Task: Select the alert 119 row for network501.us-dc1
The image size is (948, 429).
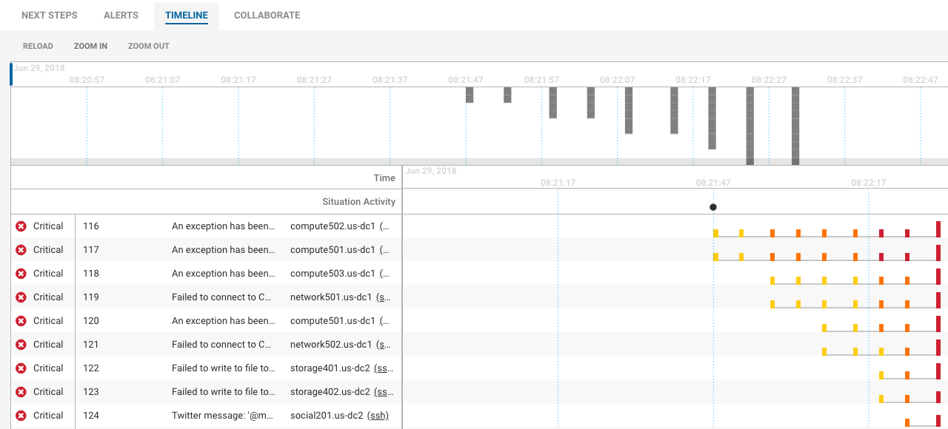Action: [222, 297]
